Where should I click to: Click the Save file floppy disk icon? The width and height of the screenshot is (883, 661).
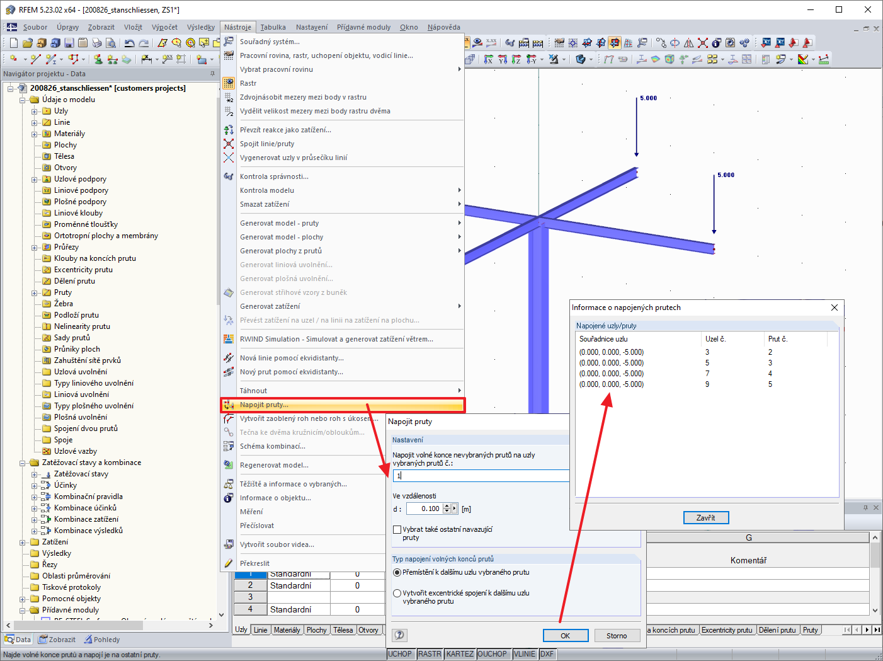tap(69, 43)
